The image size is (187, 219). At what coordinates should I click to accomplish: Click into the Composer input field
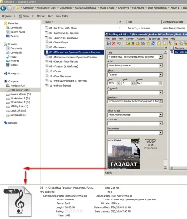point(133,123)
